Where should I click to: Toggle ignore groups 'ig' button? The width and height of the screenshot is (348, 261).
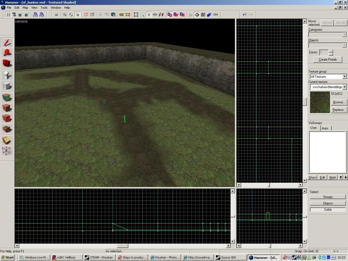(77, 14)
